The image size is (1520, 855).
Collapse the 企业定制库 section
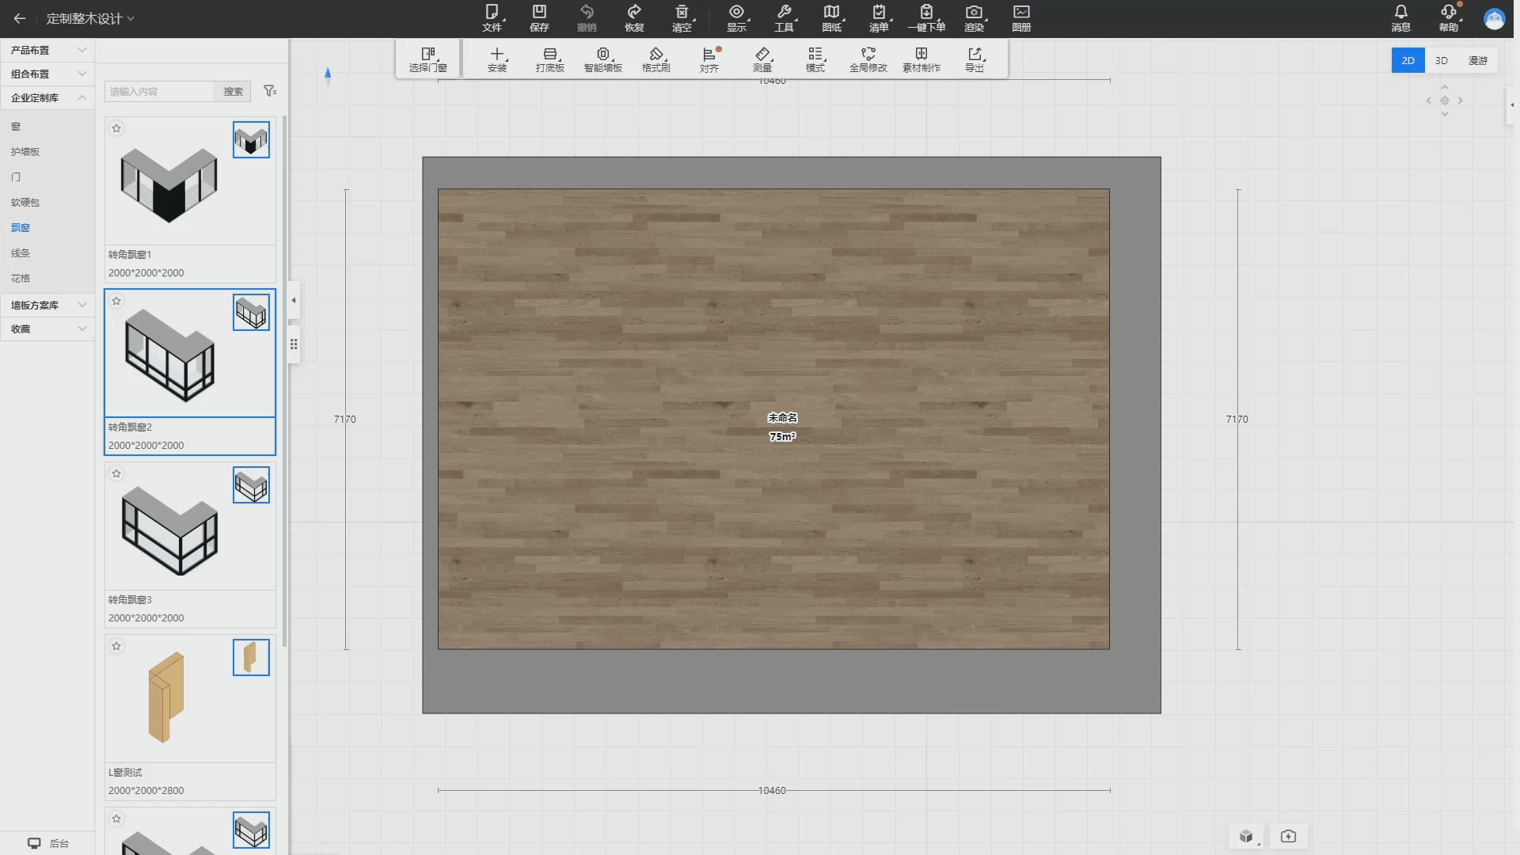(47, 97)
